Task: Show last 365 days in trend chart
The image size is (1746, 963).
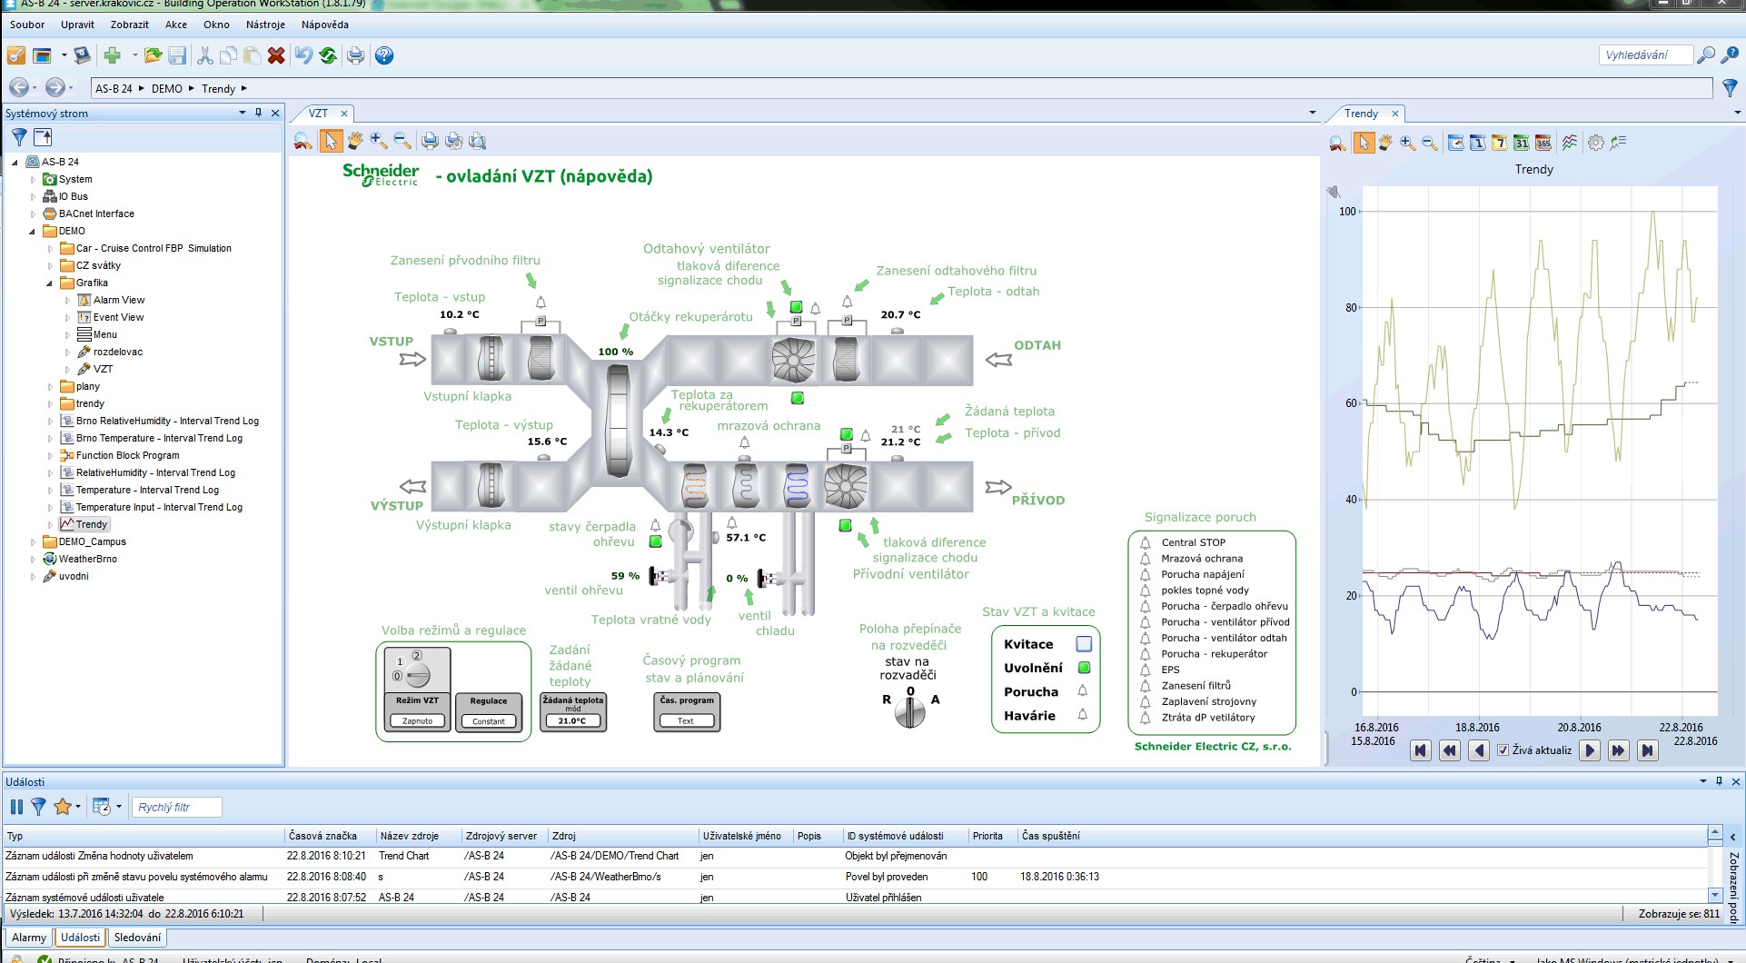Action: [x=1543, y=143]
